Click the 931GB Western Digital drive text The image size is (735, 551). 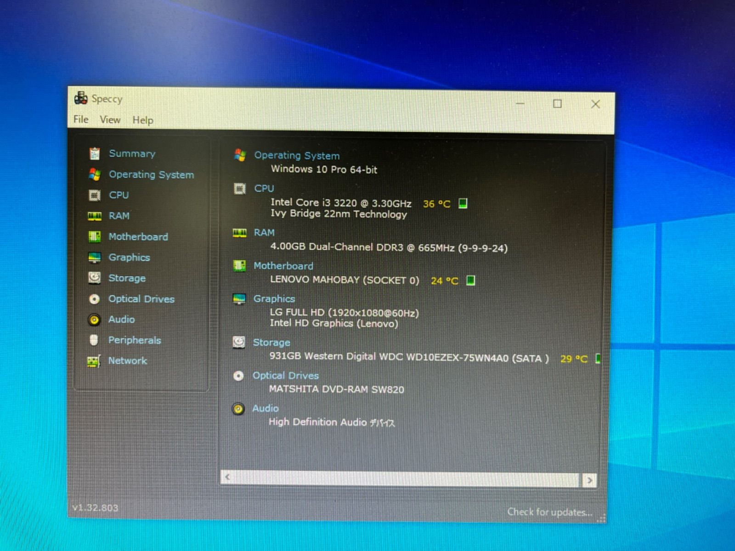(x=409, y=357)
